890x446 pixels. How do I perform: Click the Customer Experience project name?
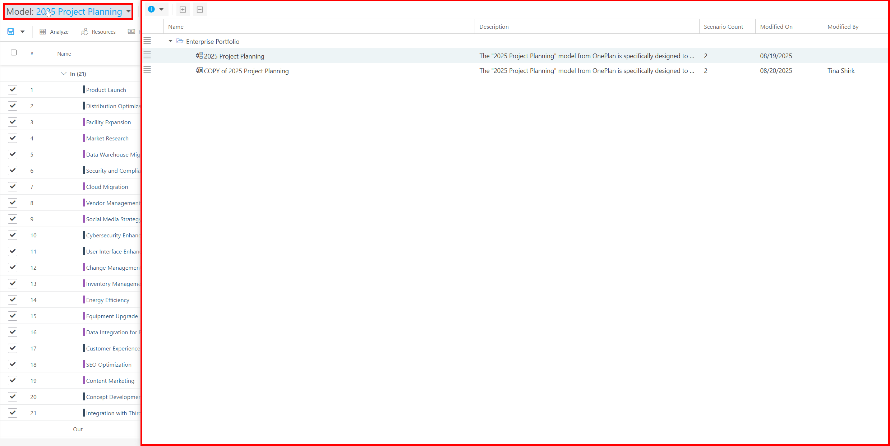[113, 348]
